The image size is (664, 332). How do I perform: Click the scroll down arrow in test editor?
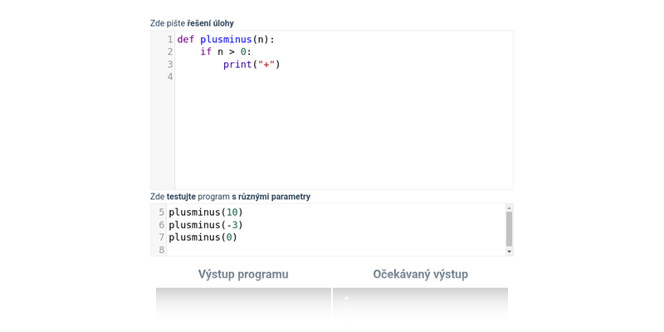(x=509, y=251)
